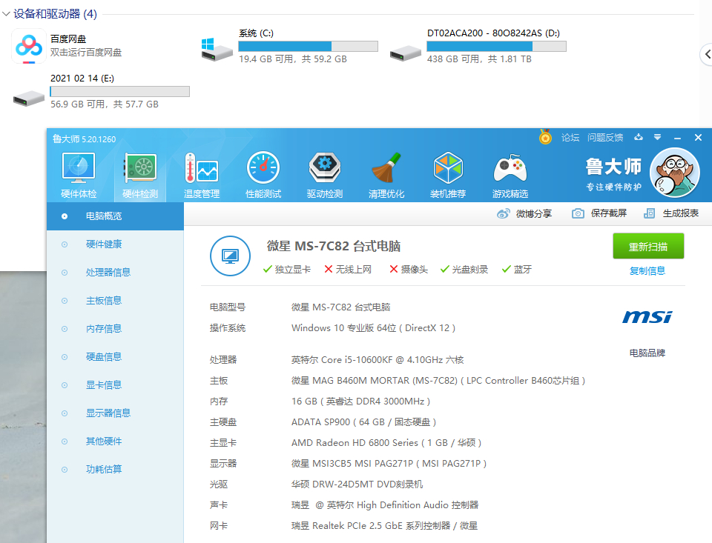Click the computer monitor icon beside model name
This screenshot has height=543, width=712.
point(230,256)
